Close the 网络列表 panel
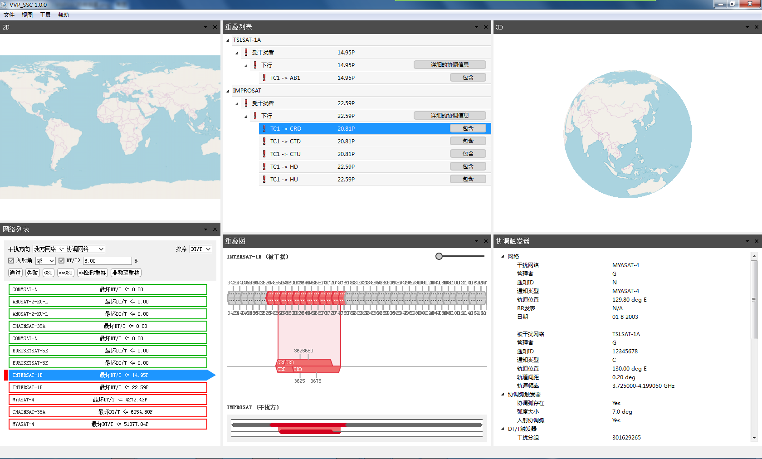Image resolution: width=762 pixels, height=459 pixels. [x=215, y=229]
